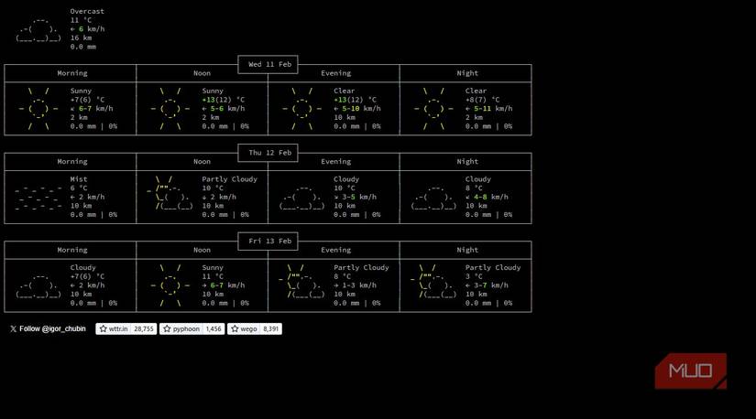Click the Evening header under Fri 13 Feb
The height and width of the screenshot is (419, 756).
click(335, 250)
